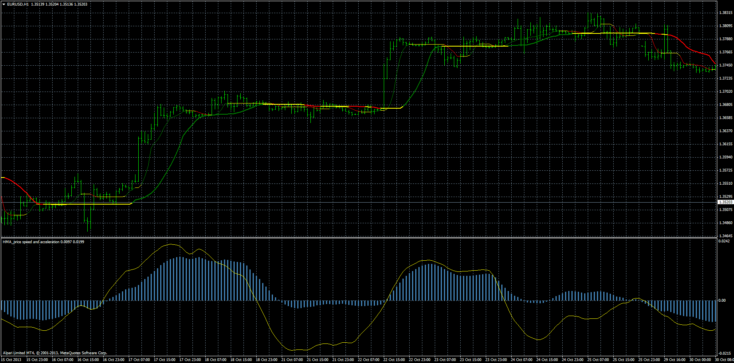Click the 30 Oct 00:00 time label
The height and width of the screenshot is (363, 734).
coord(700,360)
